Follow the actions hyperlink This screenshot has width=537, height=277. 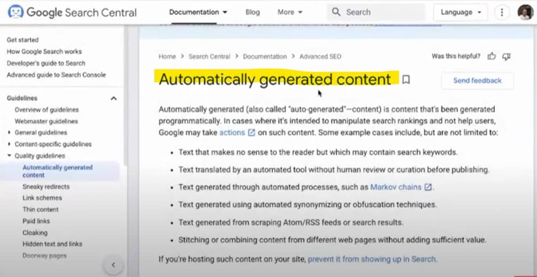pyautogui.click(x=232, y=132)
